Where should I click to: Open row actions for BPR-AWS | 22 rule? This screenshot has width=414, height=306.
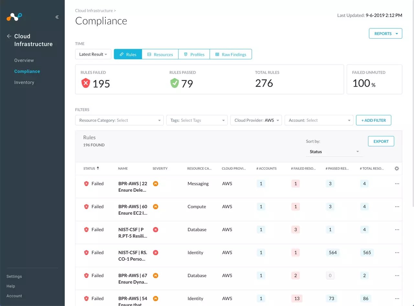397,184
